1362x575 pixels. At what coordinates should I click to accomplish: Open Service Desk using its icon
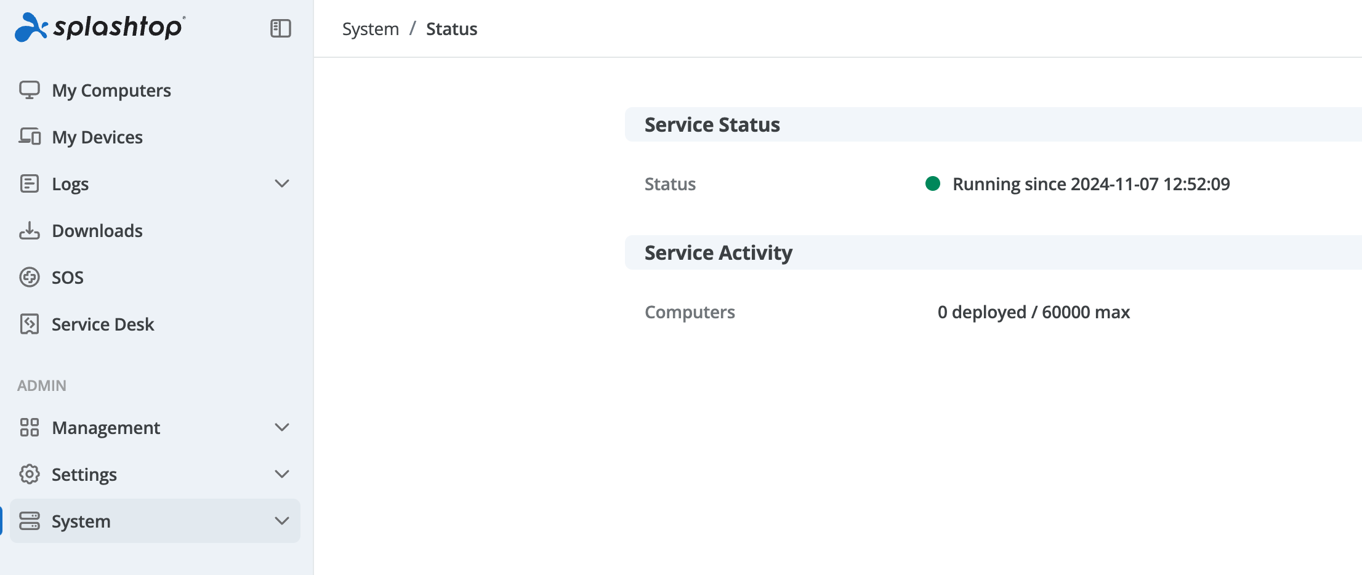click(30, 324)
